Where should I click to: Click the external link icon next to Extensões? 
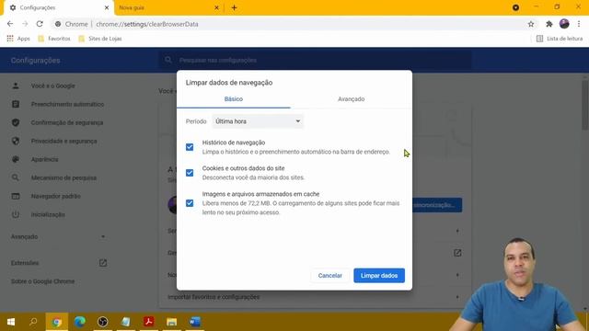point(103,263)
